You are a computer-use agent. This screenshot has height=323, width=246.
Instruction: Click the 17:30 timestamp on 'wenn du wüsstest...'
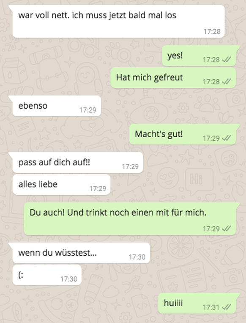coord(137,257)
